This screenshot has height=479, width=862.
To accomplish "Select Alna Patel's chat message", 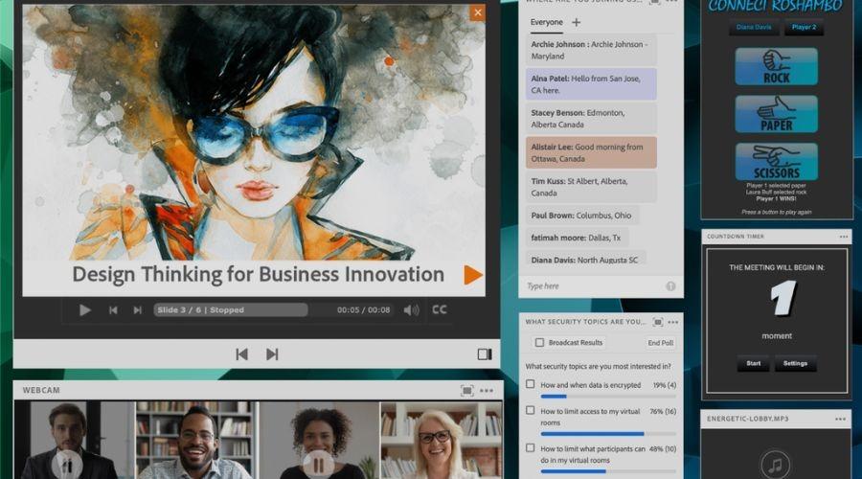I will click(x=591, y=84).
